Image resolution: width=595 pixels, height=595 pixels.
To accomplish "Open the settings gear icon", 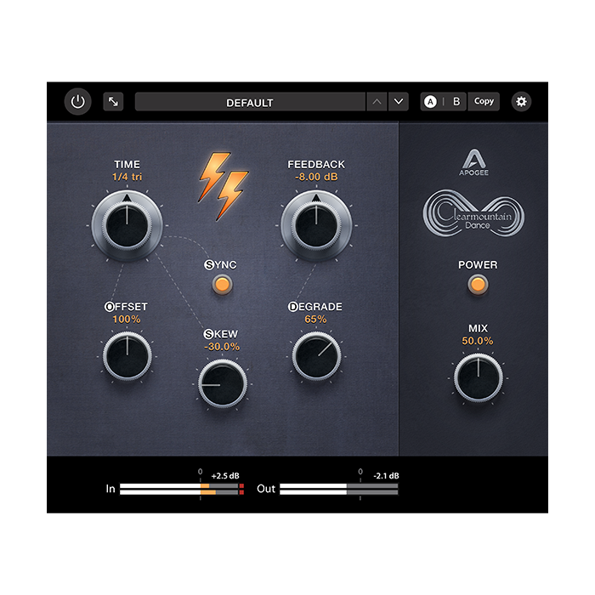I will [x=521, y=102].
